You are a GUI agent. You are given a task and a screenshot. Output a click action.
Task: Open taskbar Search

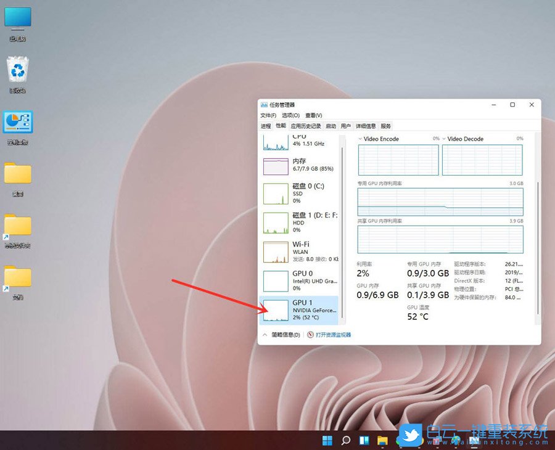[x=345, y=440]
